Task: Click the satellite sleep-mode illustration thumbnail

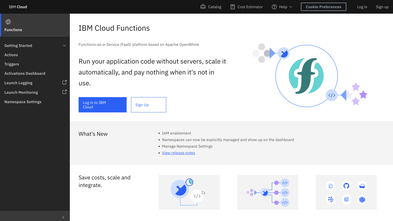Action: tap(189, 192)
